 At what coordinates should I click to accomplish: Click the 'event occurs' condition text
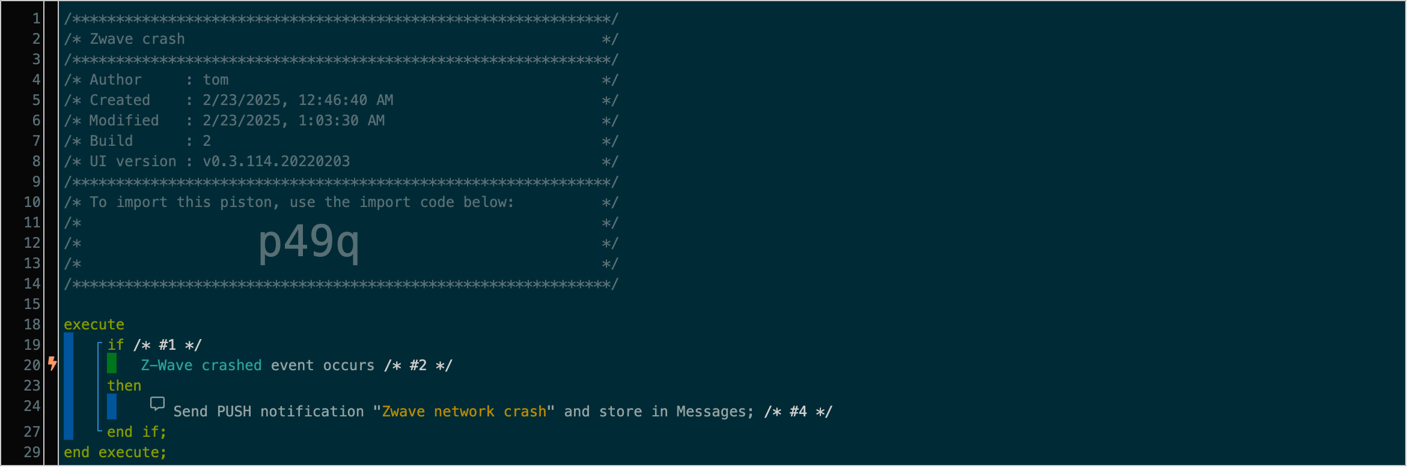pyautogui.click(x=322, y=365)
